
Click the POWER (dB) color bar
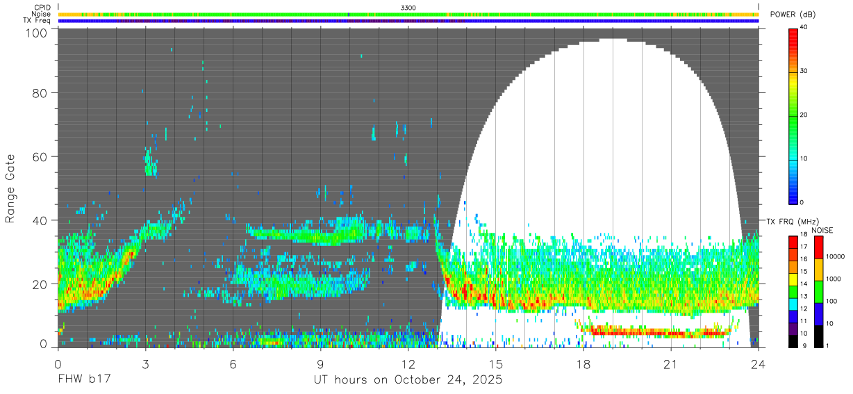(x=793, y=115)
